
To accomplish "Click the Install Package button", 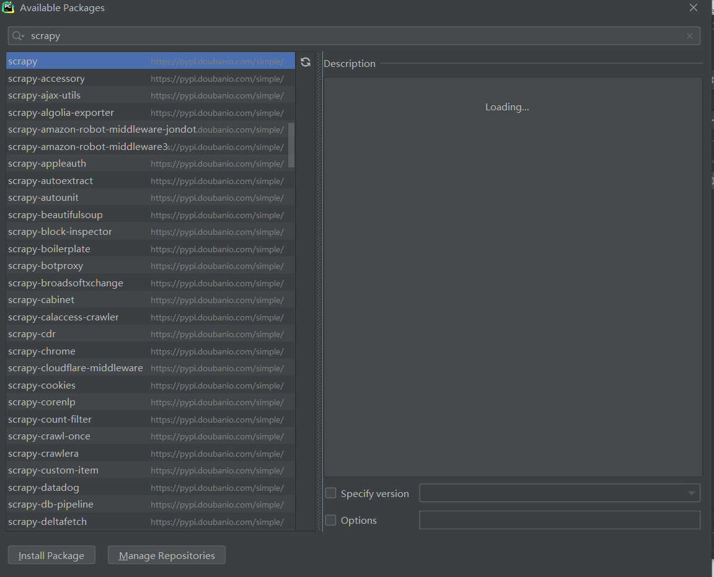I will [51, 555].
